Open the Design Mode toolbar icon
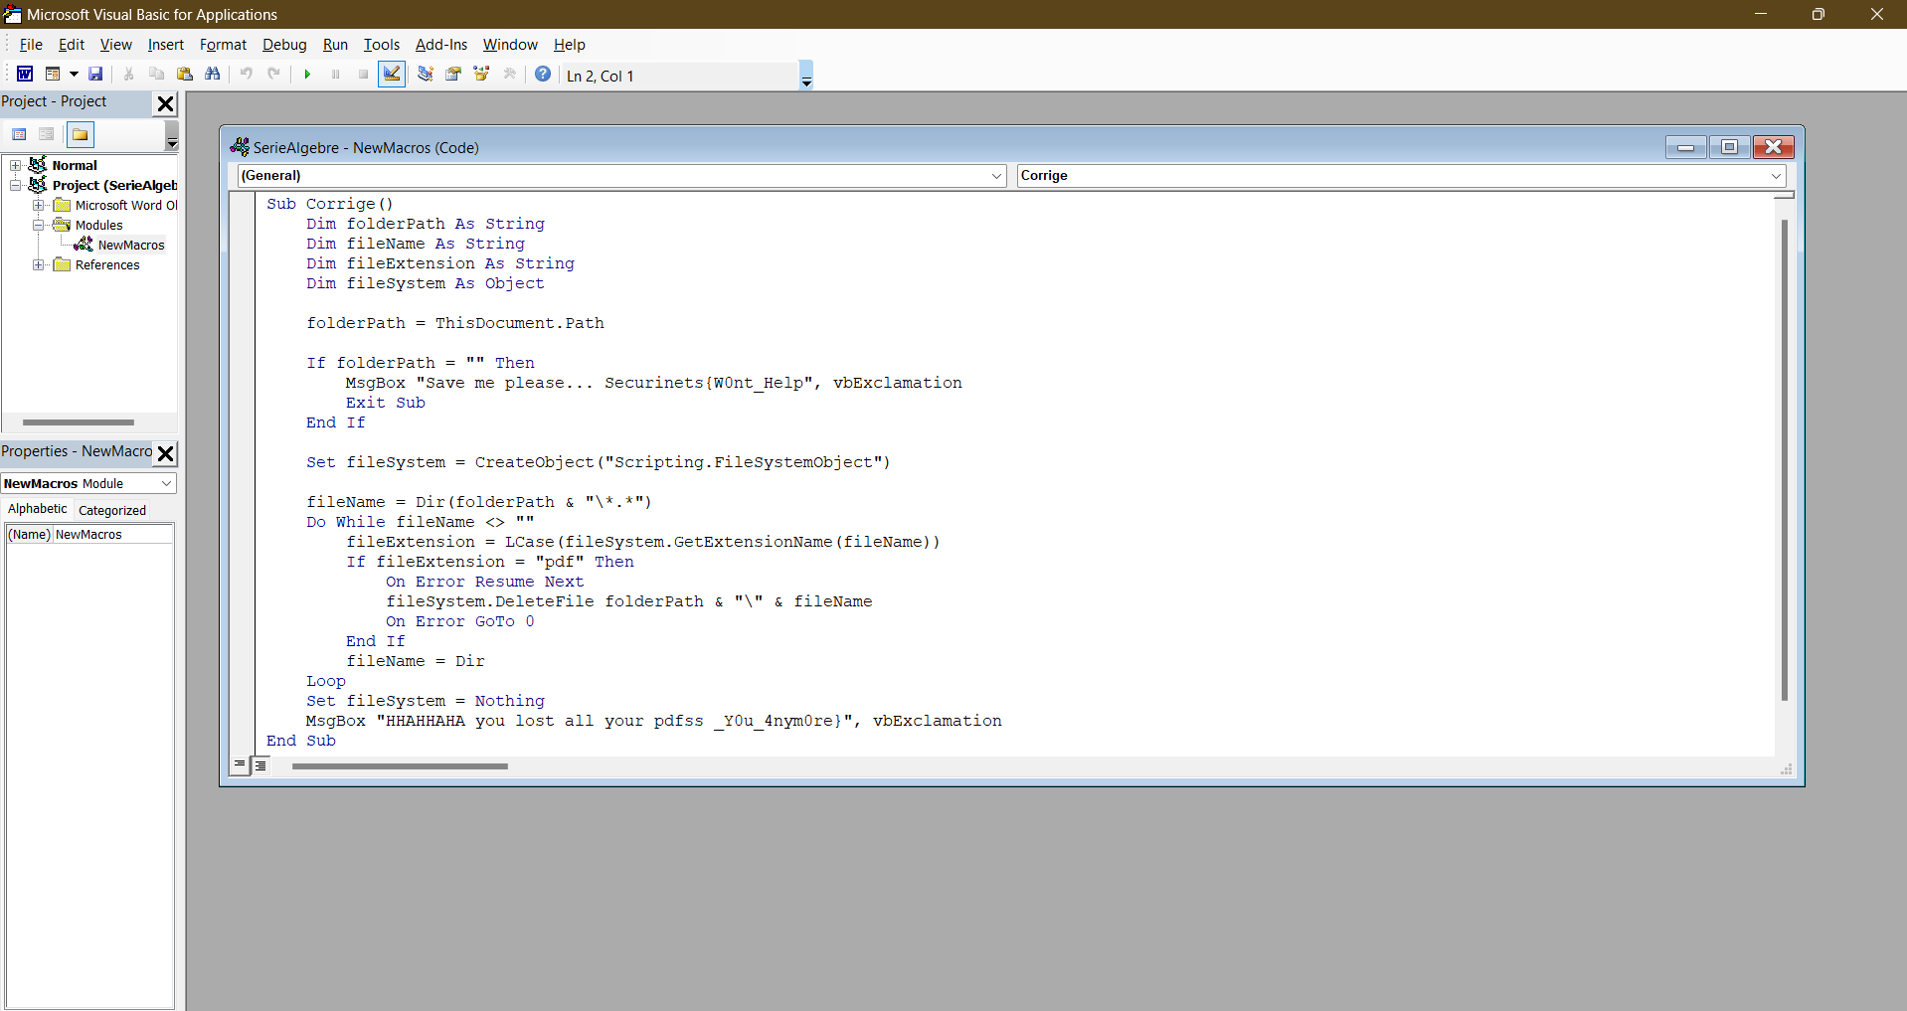The image size is (1907, 1011). pos(391,74)
